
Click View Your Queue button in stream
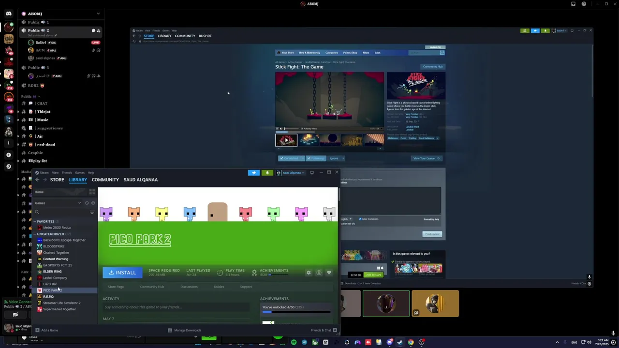[x=426, y=158]
